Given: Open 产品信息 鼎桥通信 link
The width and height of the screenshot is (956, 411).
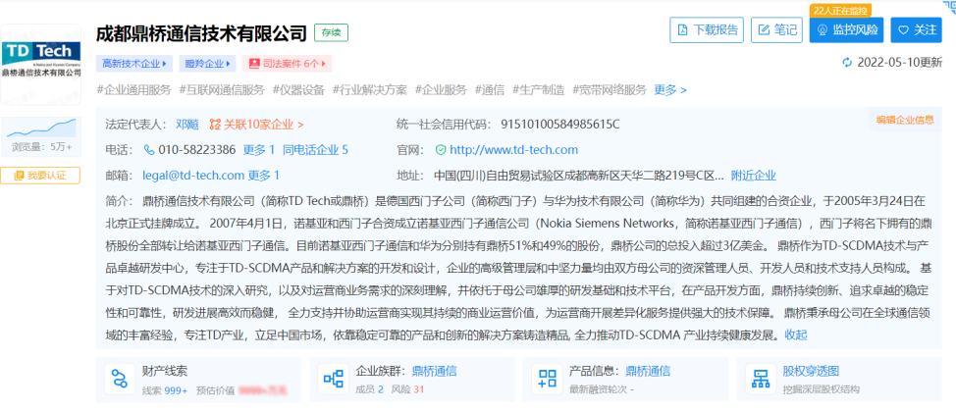Looking at the screenshot, I should (x=648, y=370).
